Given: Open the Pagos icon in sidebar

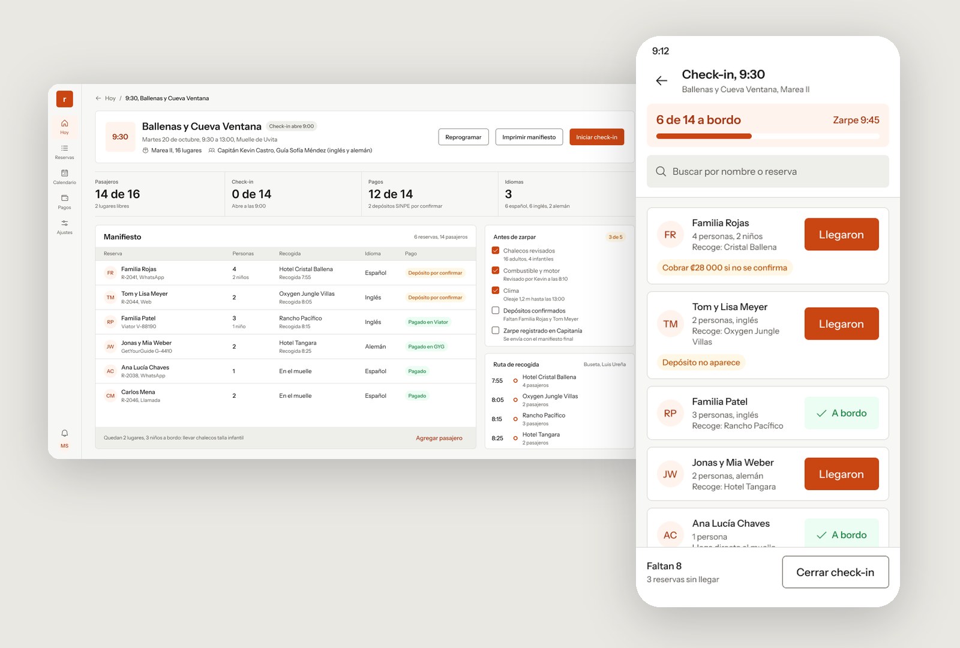Looking at the screenshot, I should pyautogui.click(x=64, y=198).
